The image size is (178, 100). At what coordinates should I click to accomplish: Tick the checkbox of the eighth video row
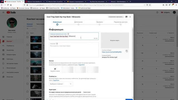28,91
